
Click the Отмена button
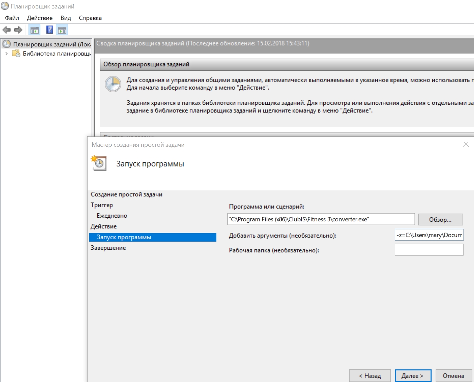(x=454, y=376)
